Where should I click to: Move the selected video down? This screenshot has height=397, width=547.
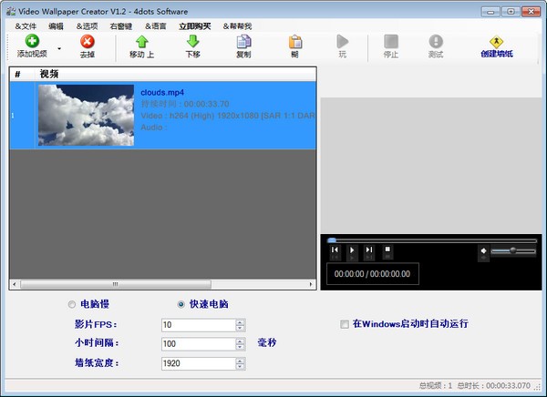[x=192, y=42]
